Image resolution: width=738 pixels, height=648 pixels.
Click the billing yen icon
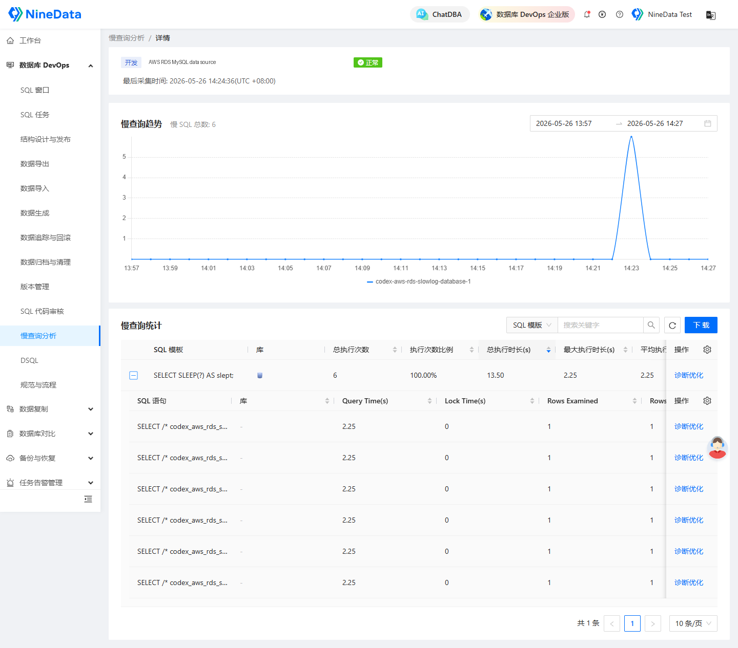[602, 14]
